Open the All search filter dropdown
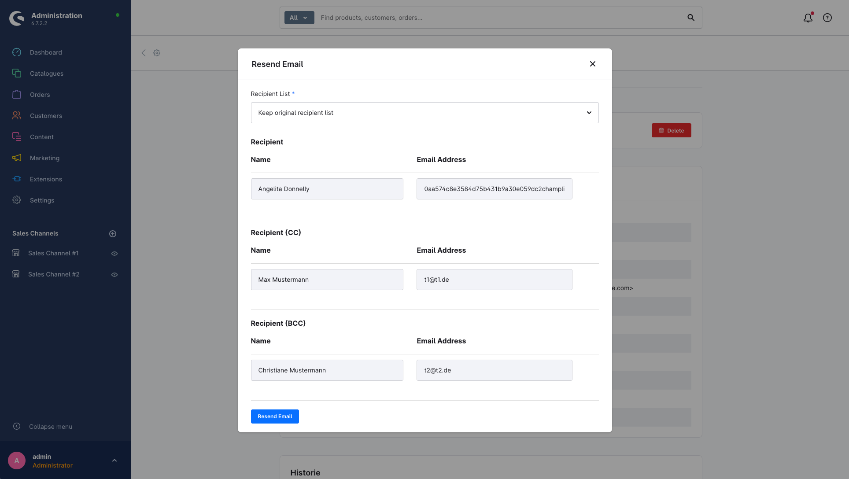The width and height of the screenshot is (849, 479). (299, 18)
